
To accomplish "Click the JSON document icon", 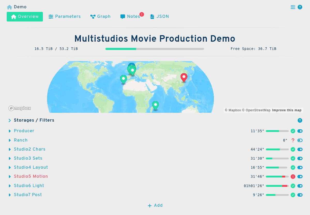I will (x=152, y=16).
